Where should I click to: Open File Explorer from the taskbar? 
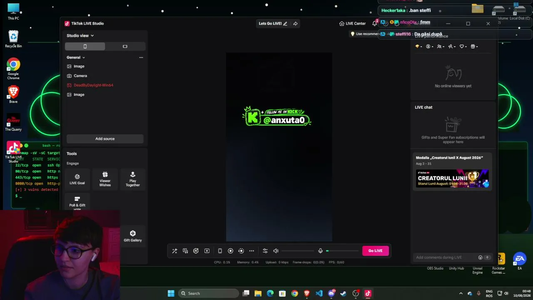[x=258, y=293]
